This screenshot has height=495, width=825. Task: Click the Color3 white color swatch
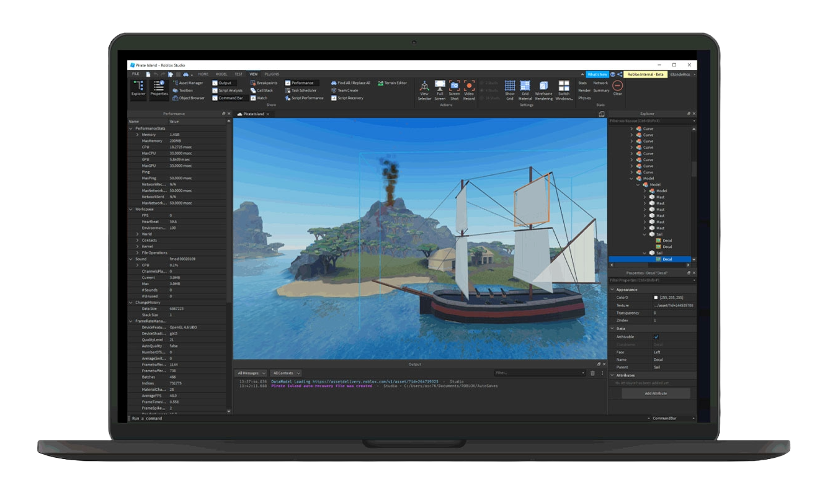[x=656, y=298]
